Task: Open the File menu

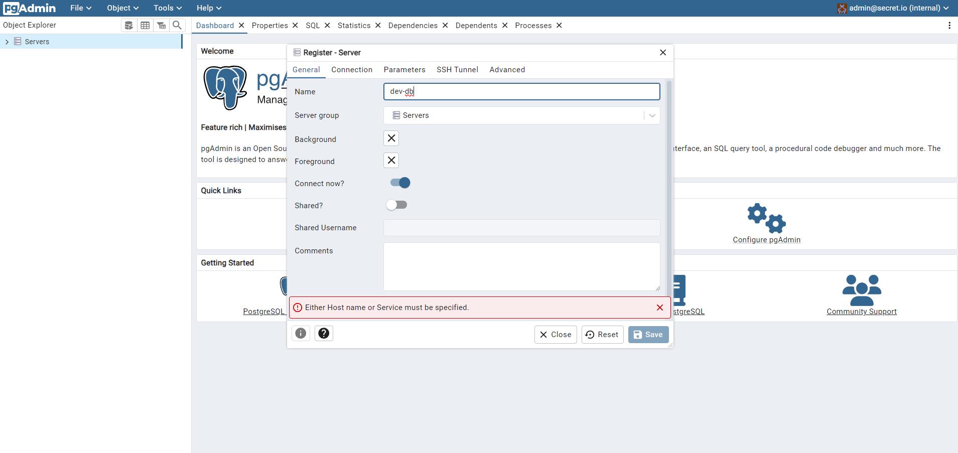Action: [81, 8]
